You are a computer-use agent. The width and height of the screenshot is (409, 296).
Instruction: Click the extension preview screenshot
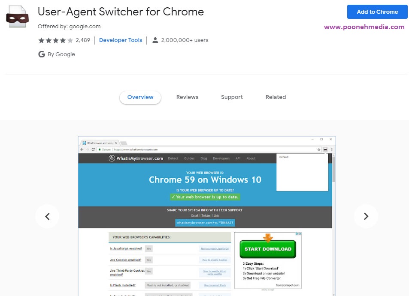point(206,216)
